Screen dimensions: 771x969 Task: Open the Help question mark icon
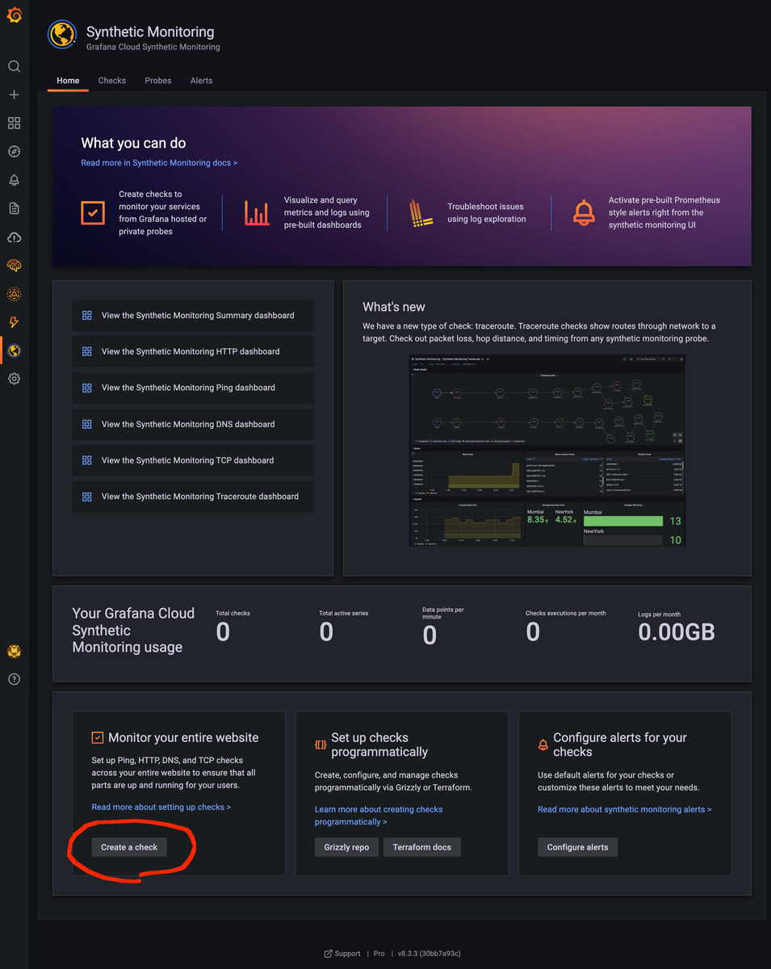(14, 679)
